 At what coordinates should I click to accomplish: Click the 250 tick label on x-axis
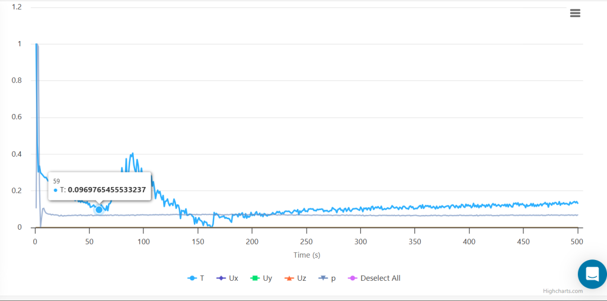coord(306,242)
